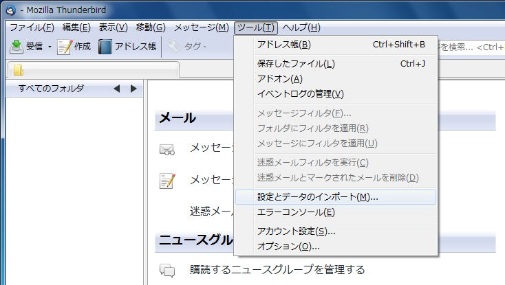Close the ツール(T) menu
The height and width of the screenshot is (285, 505).
[256, 27]
